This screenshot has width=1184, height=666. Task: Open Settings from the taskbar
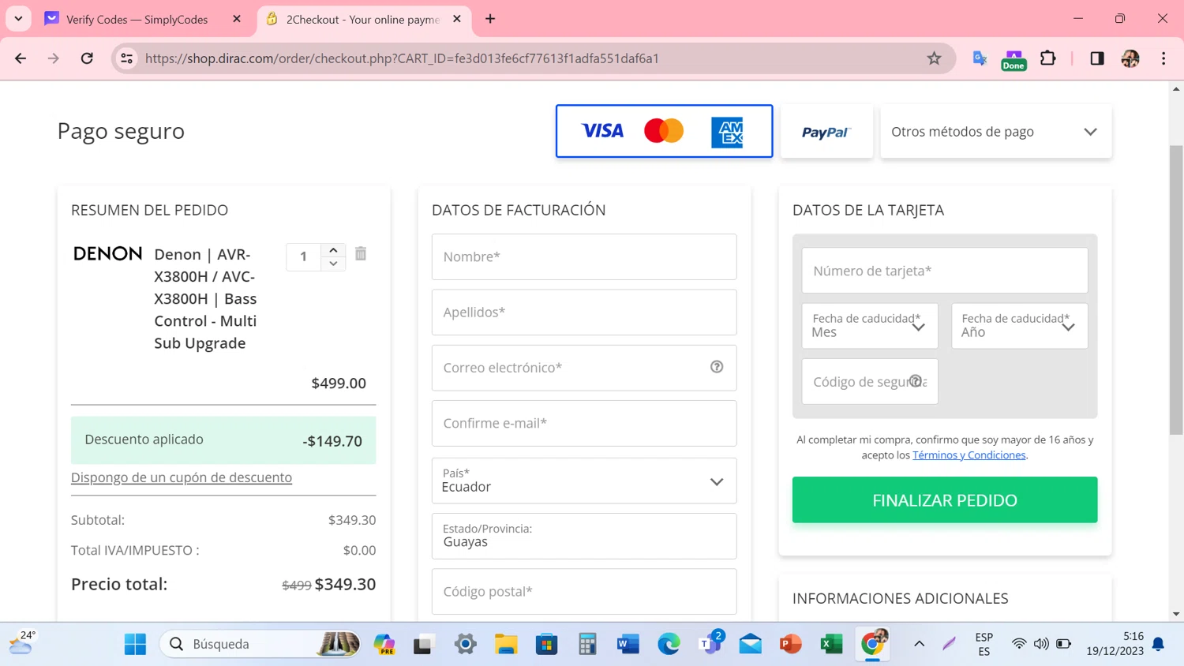coord(466,644)
